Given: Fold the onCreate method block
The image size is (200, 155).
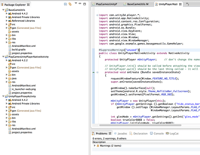Looking at the screenshot, I should 97,72.
